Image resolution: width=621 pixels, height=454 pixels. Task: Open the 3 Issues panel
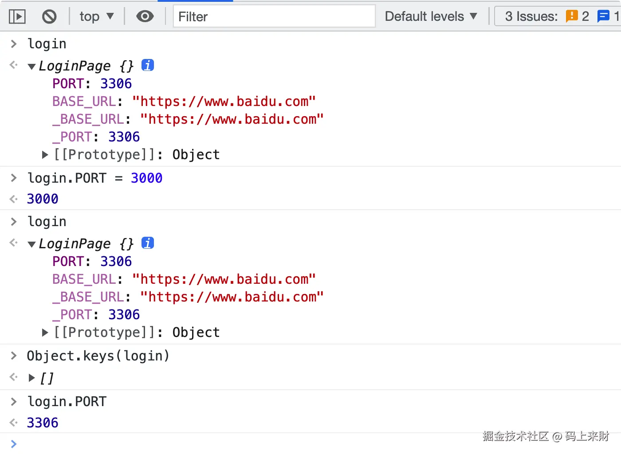point(531,17)
